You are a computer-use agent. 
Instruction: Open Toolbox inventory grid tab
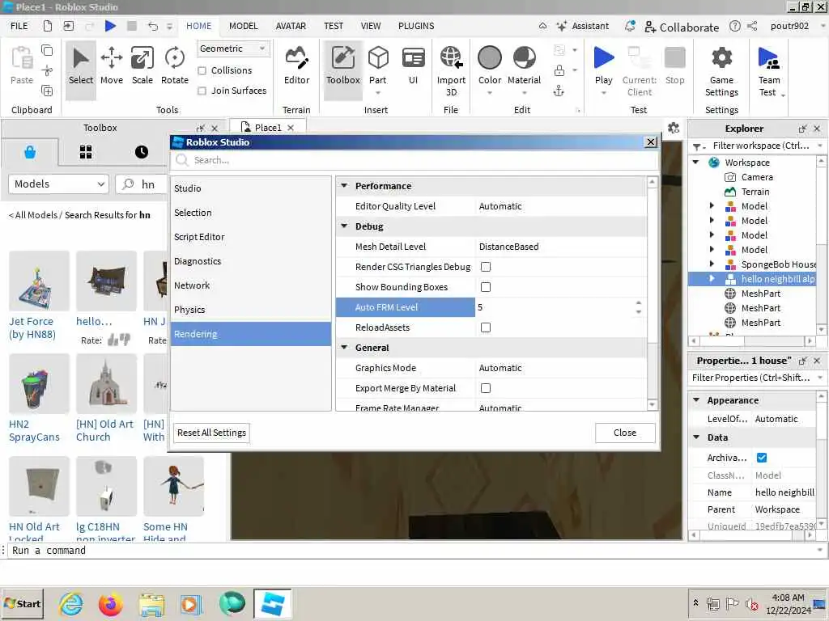pos(86,152)
